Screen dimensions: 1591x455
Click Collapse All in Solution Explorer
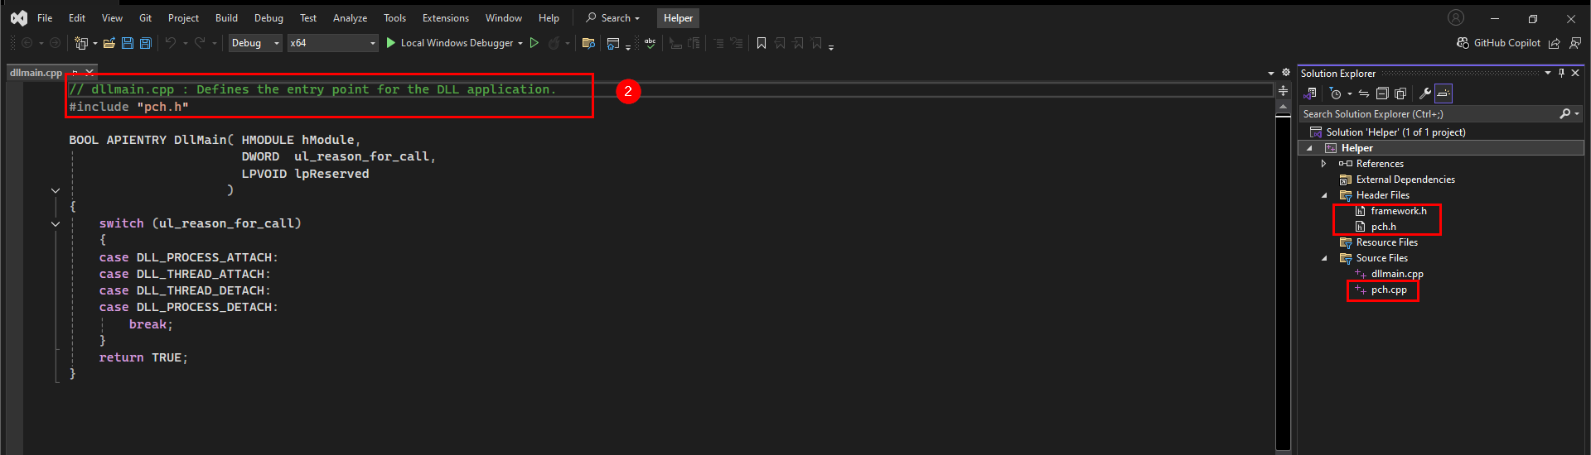point(1382,93)
